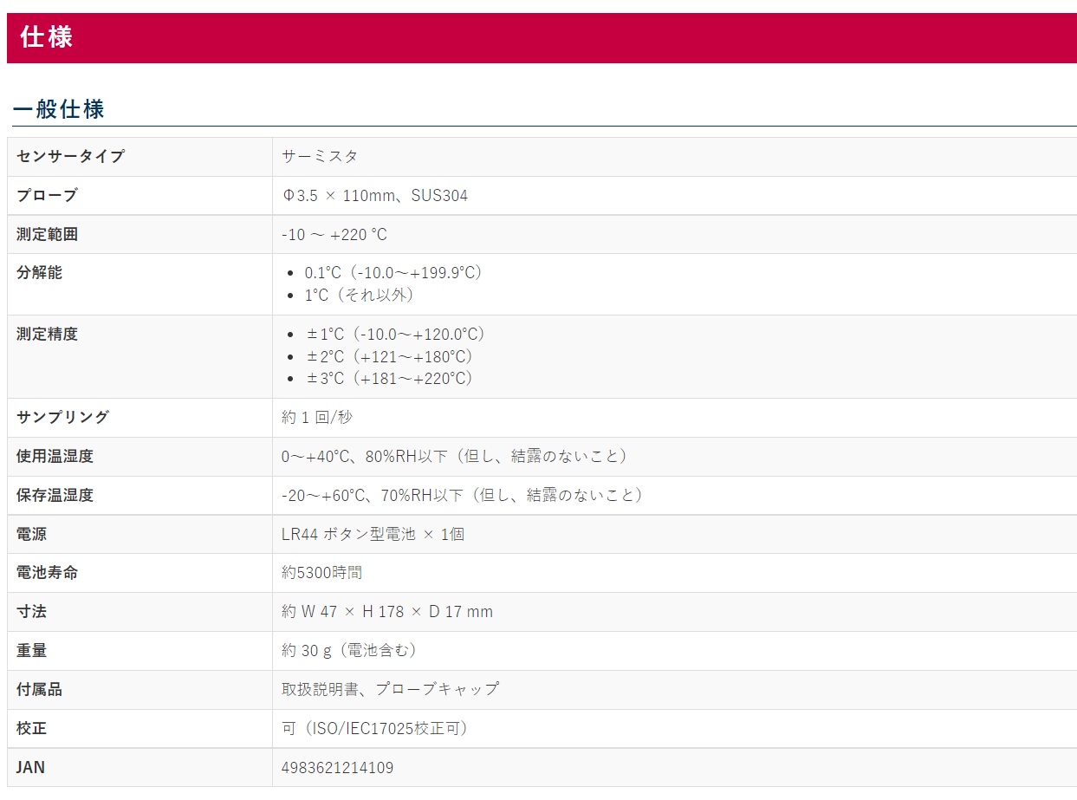Select the 測定範囲 row label

coord(47,235)
